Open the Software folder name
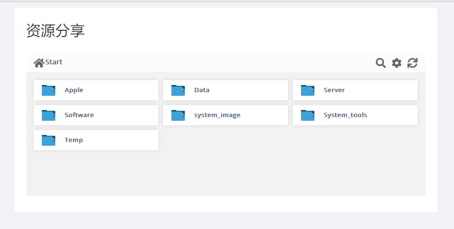The image size is (454, 229). 79,115
